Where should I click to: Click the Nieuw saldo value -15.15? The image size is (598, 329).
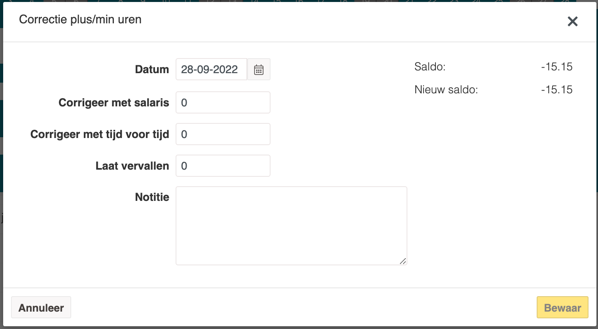click(x=557, y=90)
